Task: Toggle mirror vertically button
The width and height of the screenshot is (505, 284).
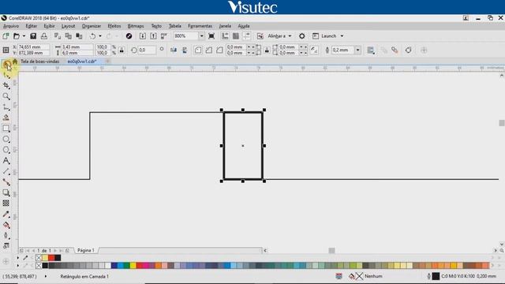Action: point(185,50)
